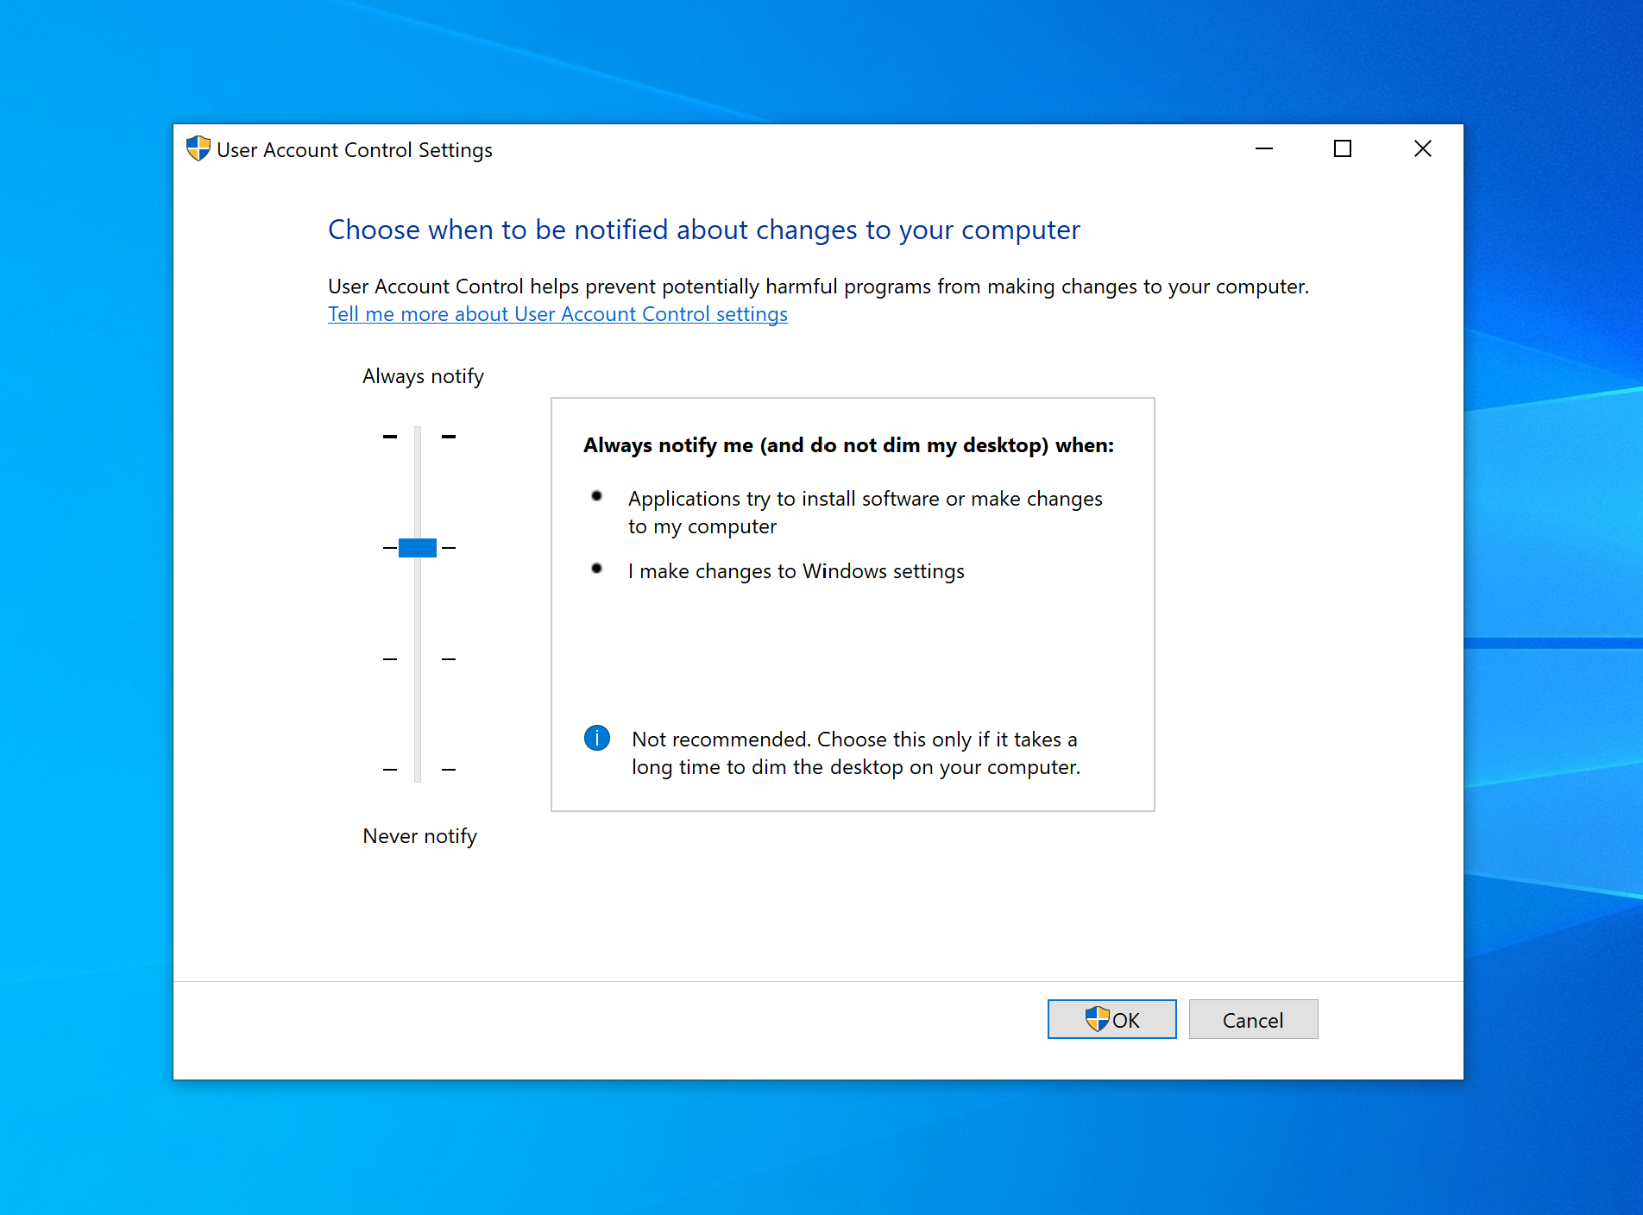This screenshot has width=1643, height=1215.
Task: Click the shield icon on the OK button
Action: tap(1097, 1019)
